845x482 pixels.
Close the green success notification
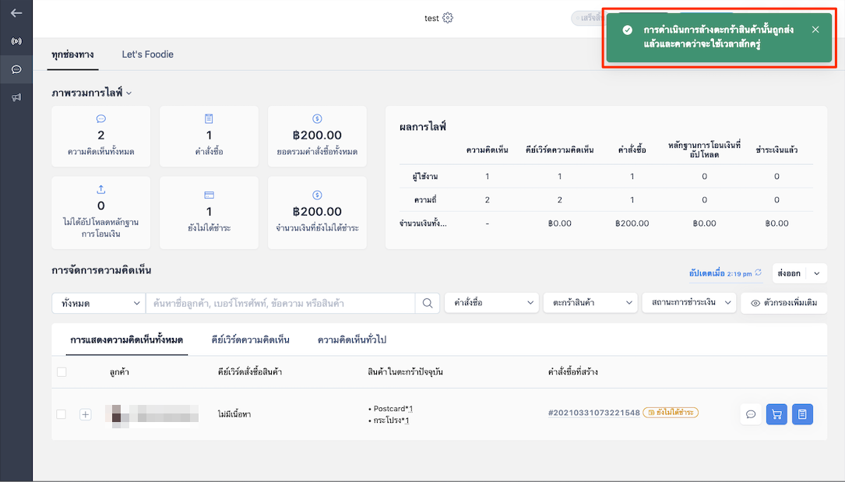[815, 30]
